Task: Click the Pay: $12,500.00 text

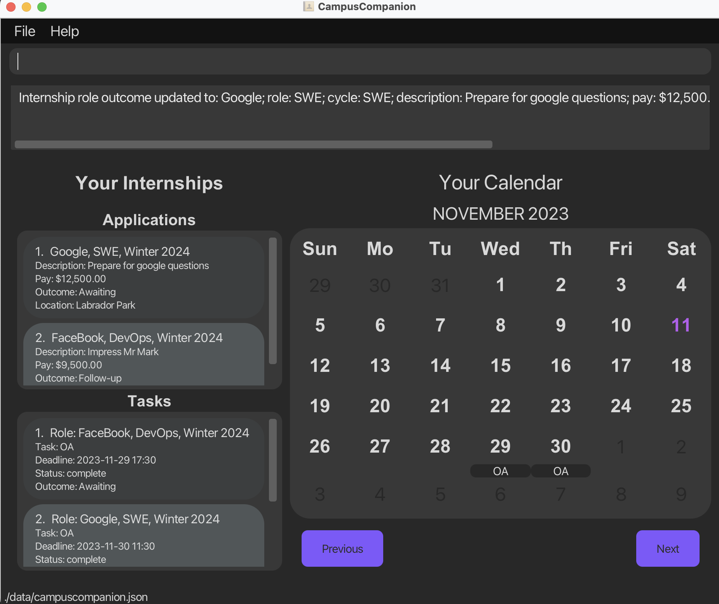Action: pos(70,279)
